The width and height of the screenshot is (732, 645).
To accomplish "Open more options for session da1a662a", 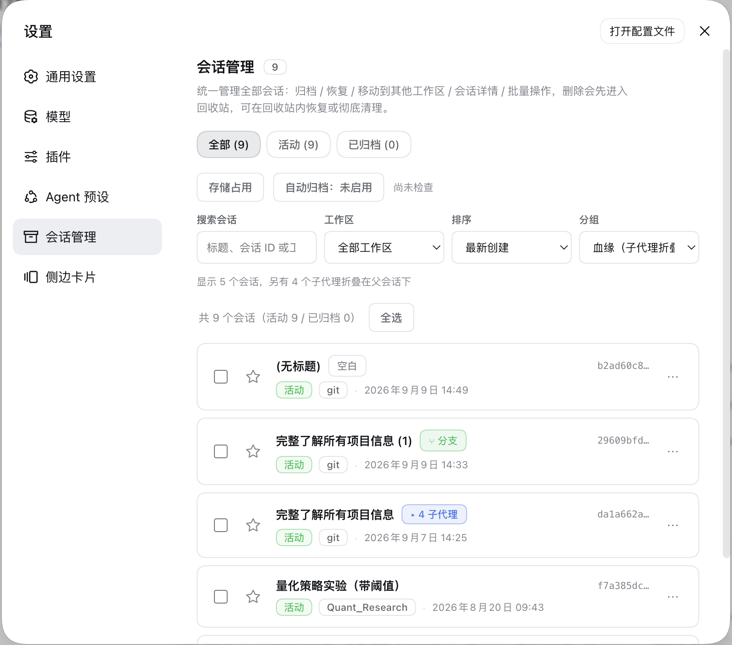I will 673,525.
